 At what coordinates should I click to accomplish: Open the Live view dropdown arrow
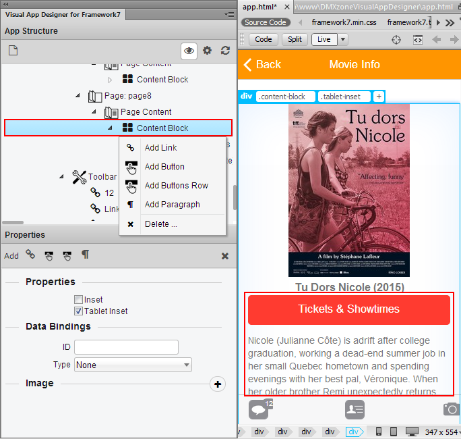(342, 39)
